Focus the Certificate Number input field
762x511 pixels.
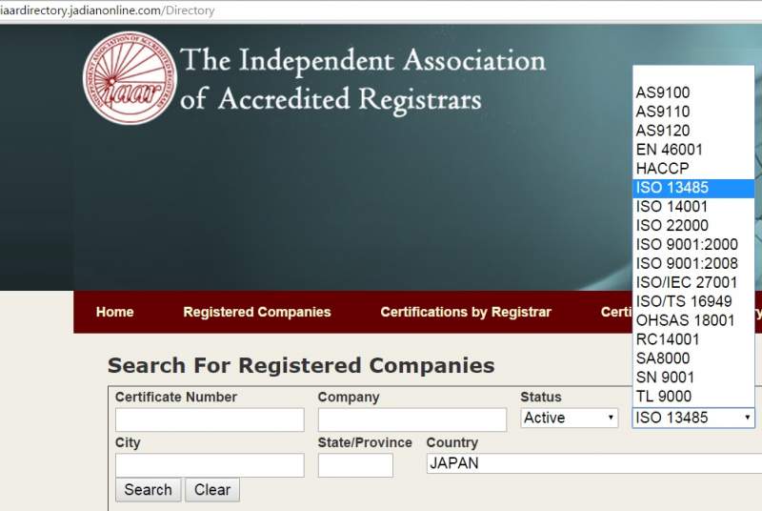[x=210, y=419]
